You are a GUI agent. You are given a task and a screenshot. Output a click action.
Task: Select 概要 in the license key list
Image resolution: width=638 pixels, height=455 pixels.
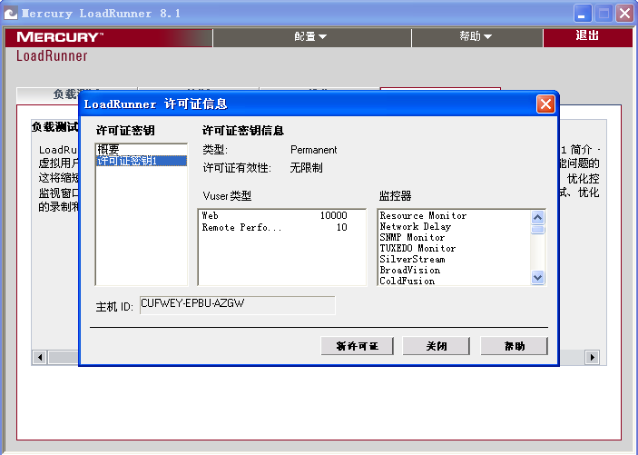[142, 149]
